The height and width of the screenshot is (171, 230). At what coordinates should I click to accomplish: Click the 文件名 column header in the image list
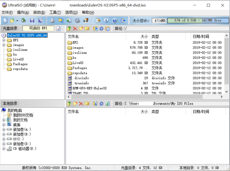(96, 36)
